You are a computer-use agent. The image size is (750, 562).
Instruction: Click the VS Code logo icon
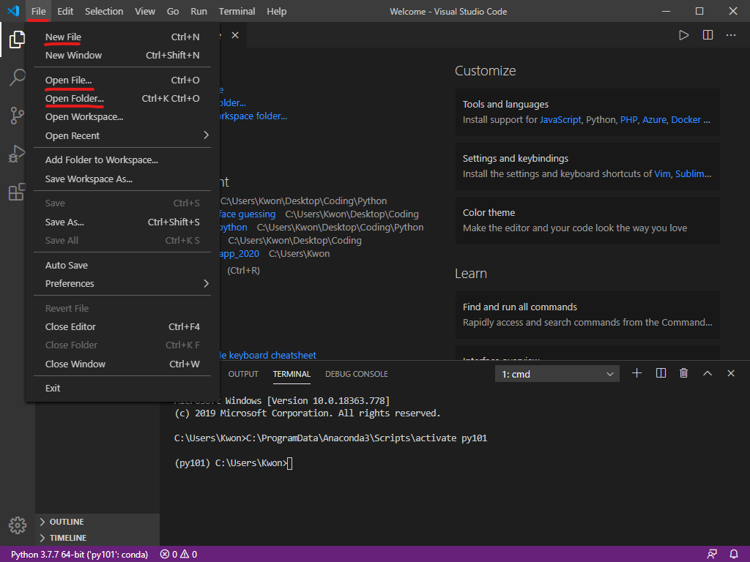pos(13,11)
